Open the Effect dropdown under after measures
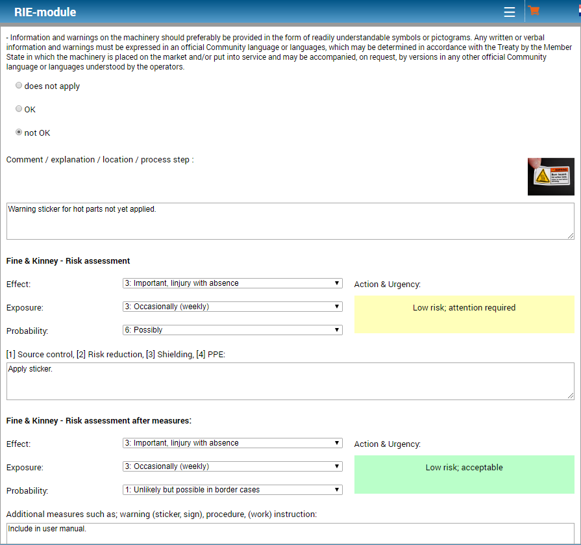 tap(232, 443)
